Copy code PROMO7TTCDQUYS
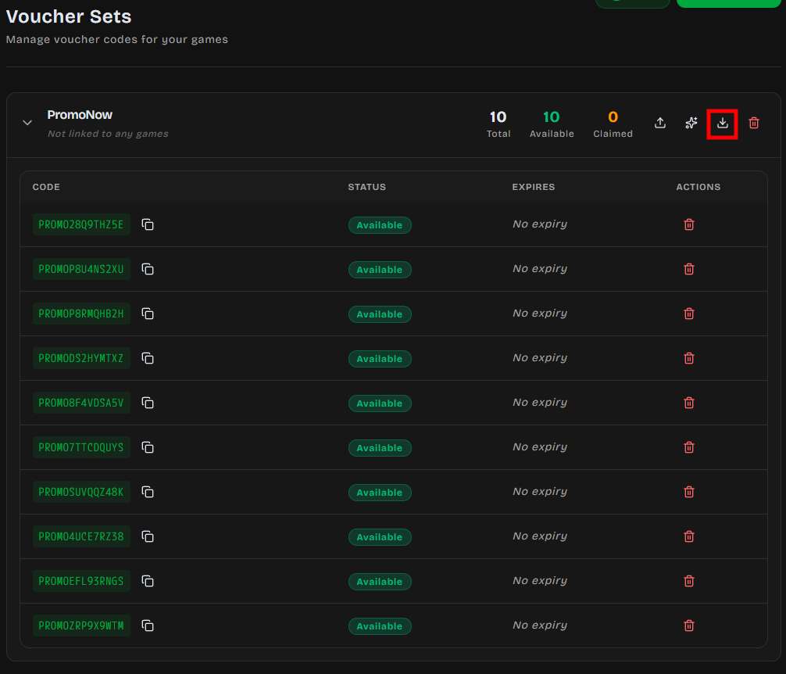Image resolution: width=786 pixels, height=674 pixels. [148, 447]
